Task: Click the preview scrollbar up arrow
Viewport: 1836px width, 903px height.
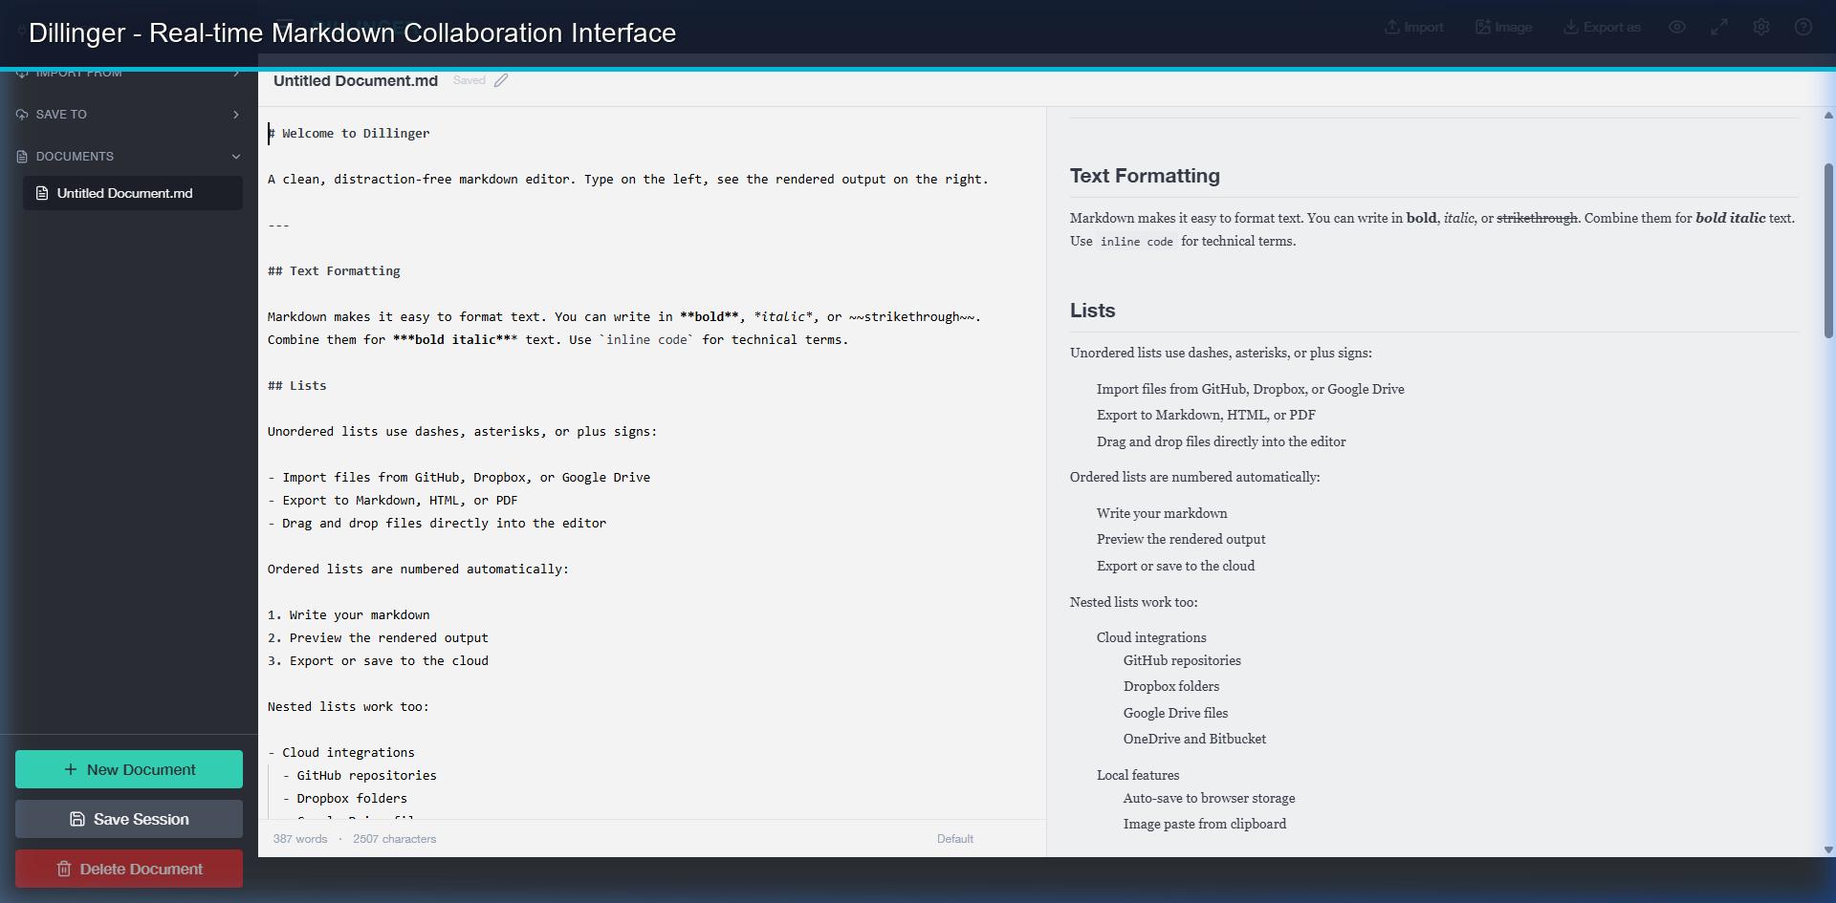Action: tap(1828, 116)
